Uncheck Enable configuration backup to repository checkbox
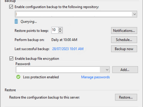 (11, 7)
